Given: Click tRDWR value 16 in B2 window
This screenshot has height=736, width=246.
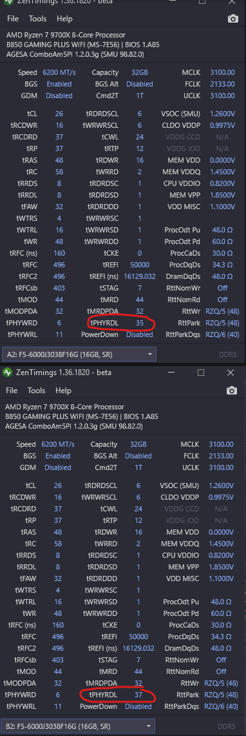Looking at the screenshot, I should tap(138, 532).
